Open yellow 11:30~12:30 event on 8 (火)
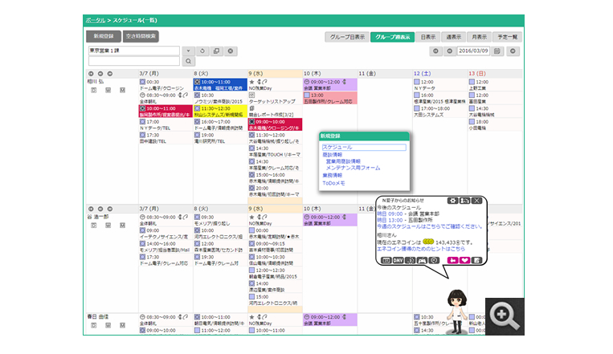This screenshot has width=613, height=354. pyautogui.click(x=220, y=112)
